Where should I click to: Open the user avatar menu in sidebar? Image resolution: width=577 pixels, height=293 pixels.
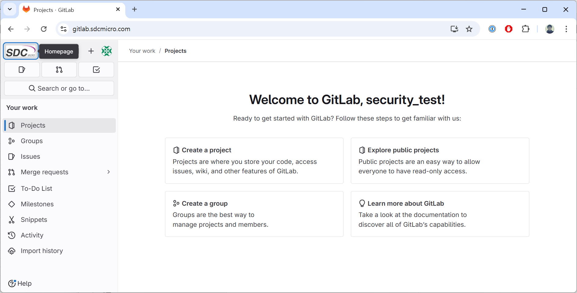click(107, 51)
